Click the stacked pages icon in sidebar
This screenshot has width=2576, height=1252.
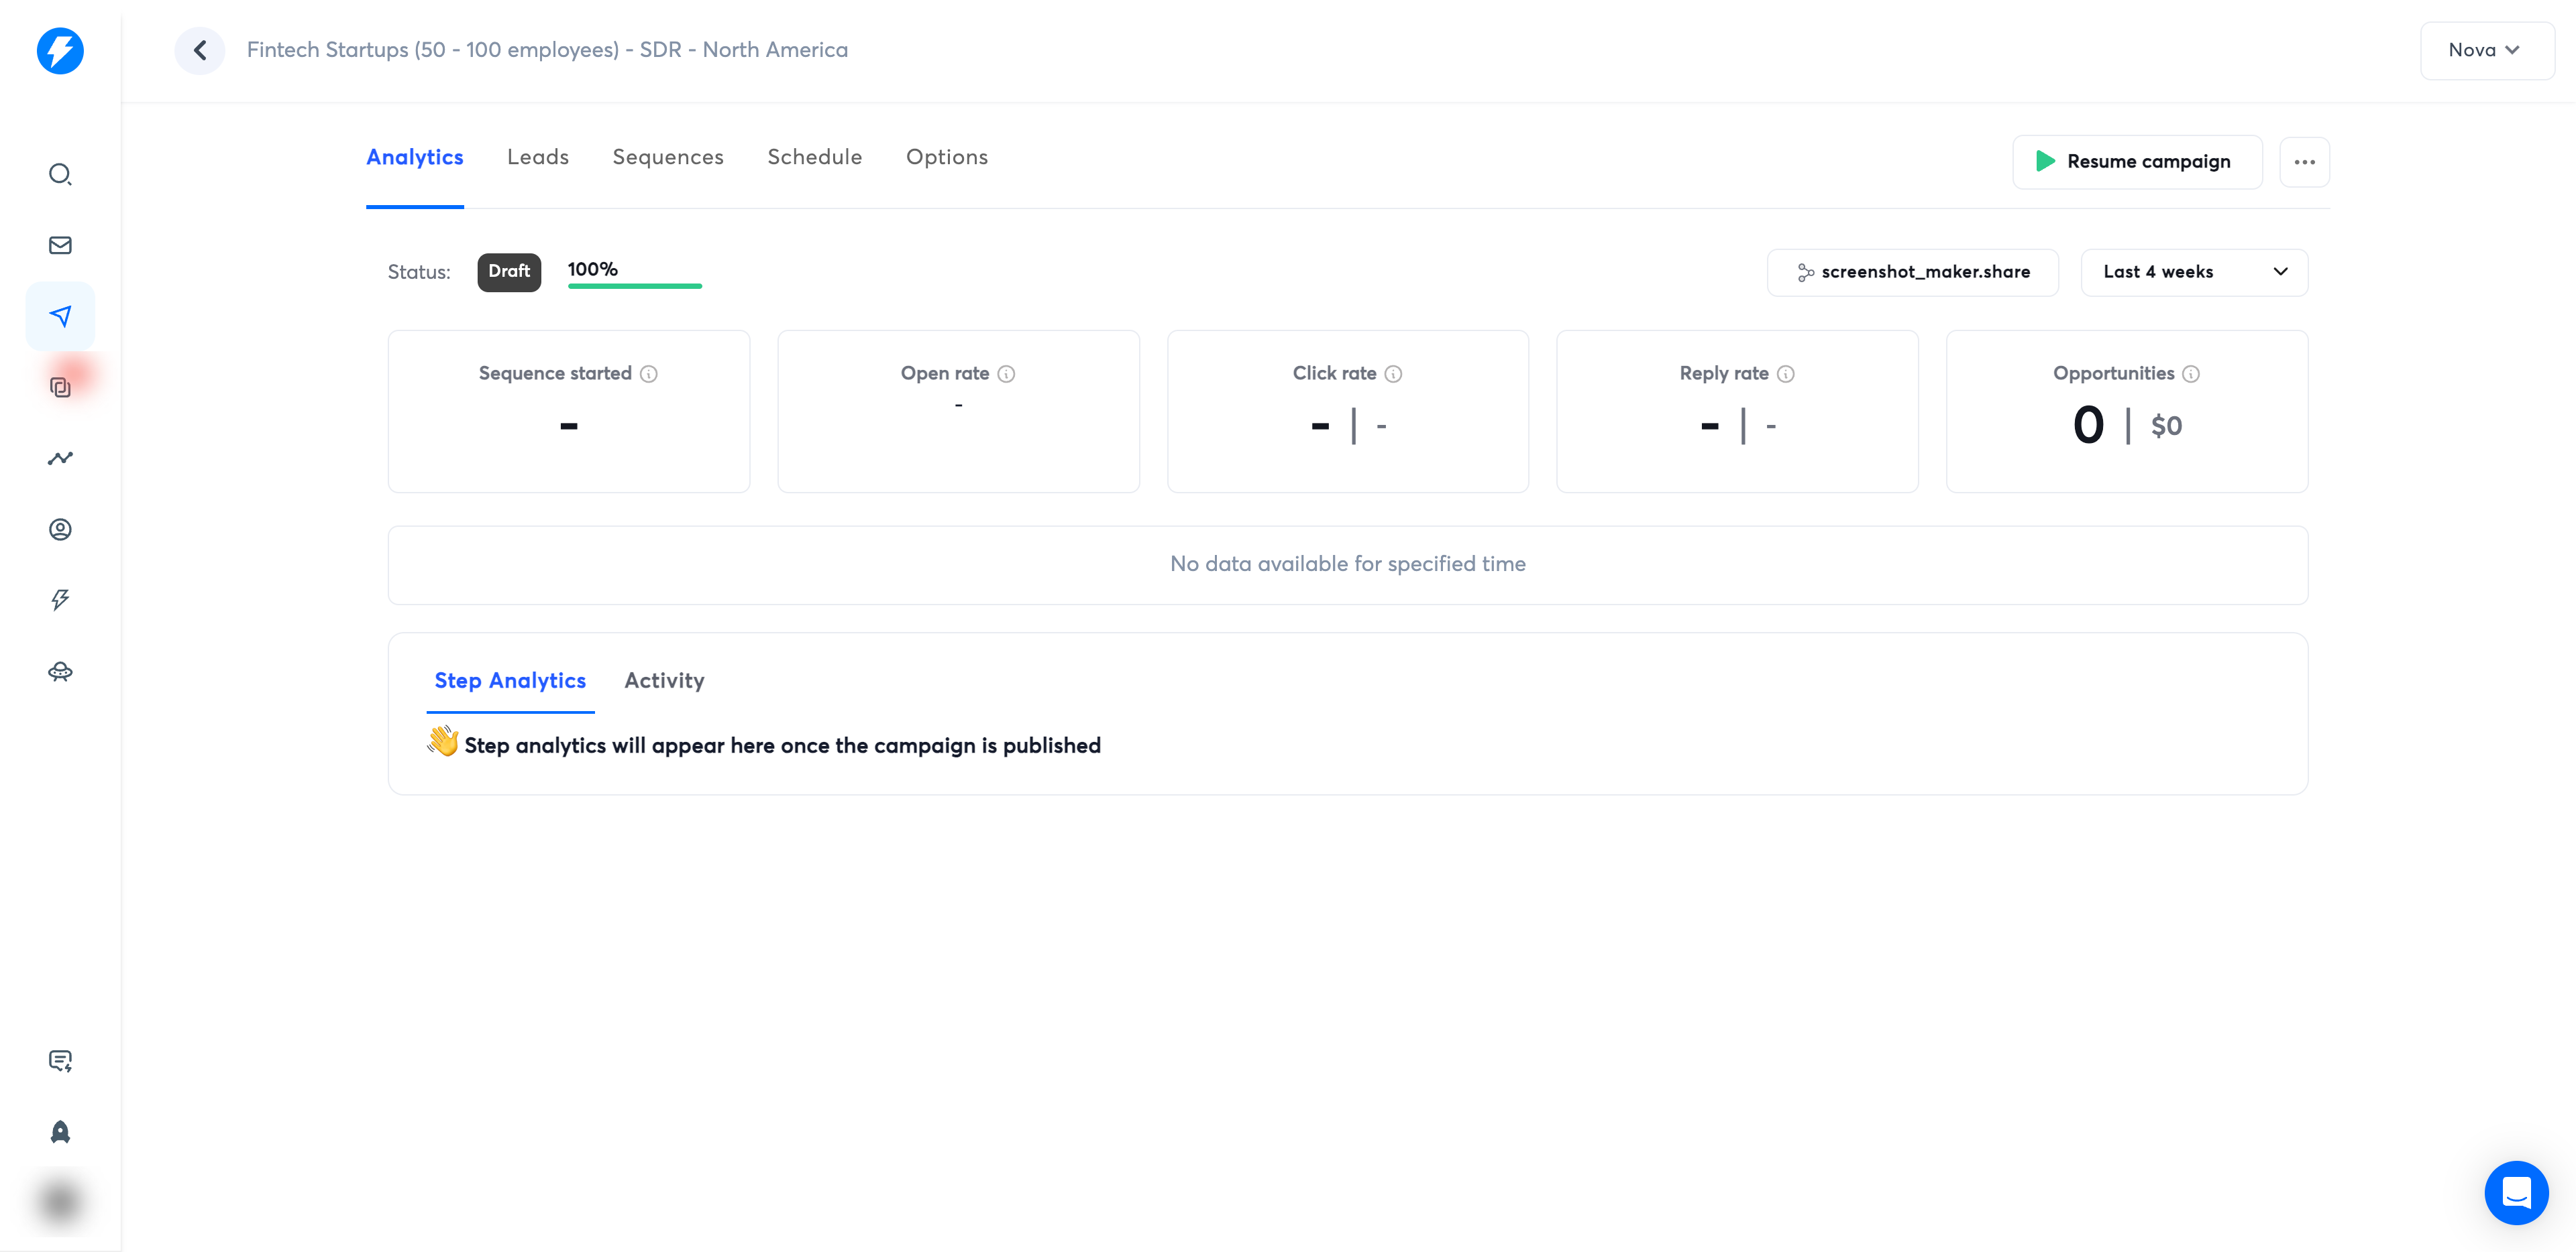(x=61, y=385)
